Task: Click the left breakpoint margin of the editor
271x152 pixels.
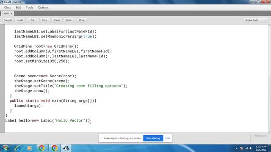Action: [x=3, y=79]
